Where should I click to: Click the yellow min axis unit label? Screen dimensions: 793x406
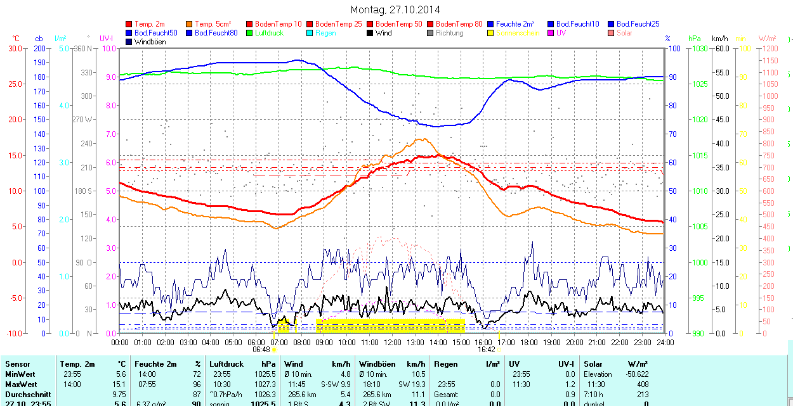tap(740, 39)
